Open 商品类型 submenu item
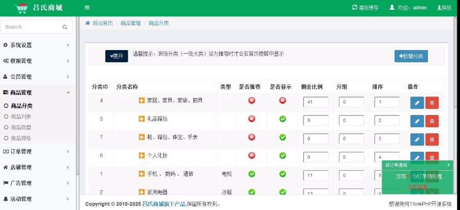Viewport: 460px width, 210px height. coord(21,128)
